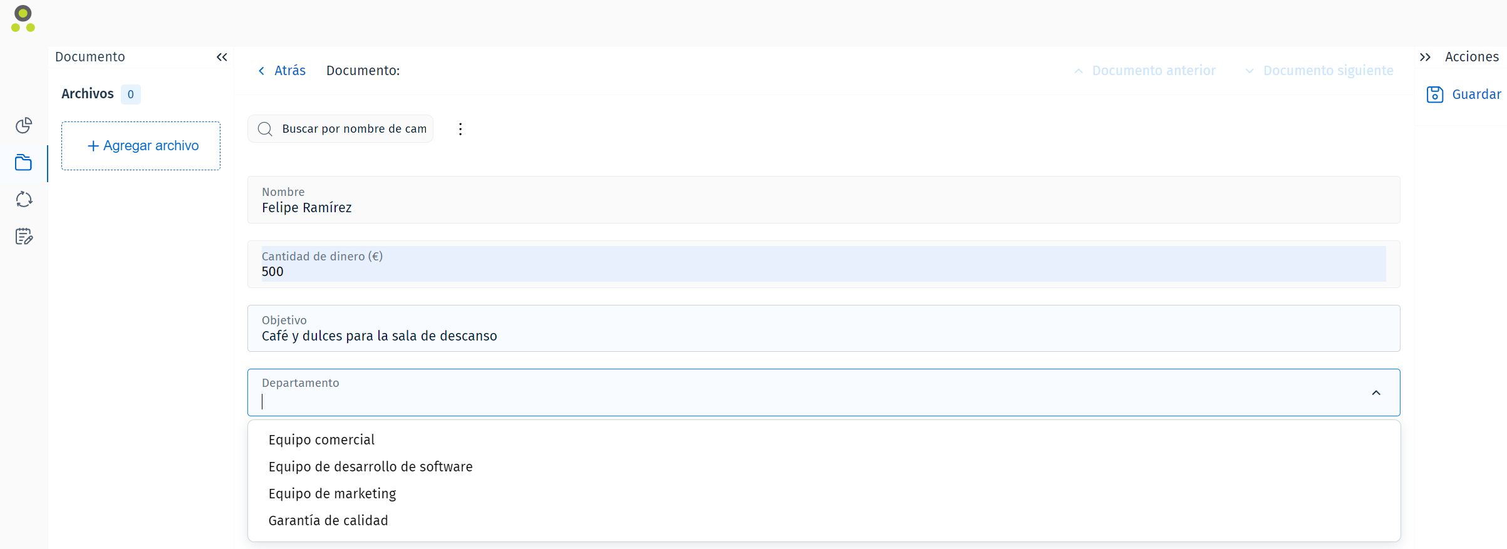Go back with Atrás link

pos(290,71)
